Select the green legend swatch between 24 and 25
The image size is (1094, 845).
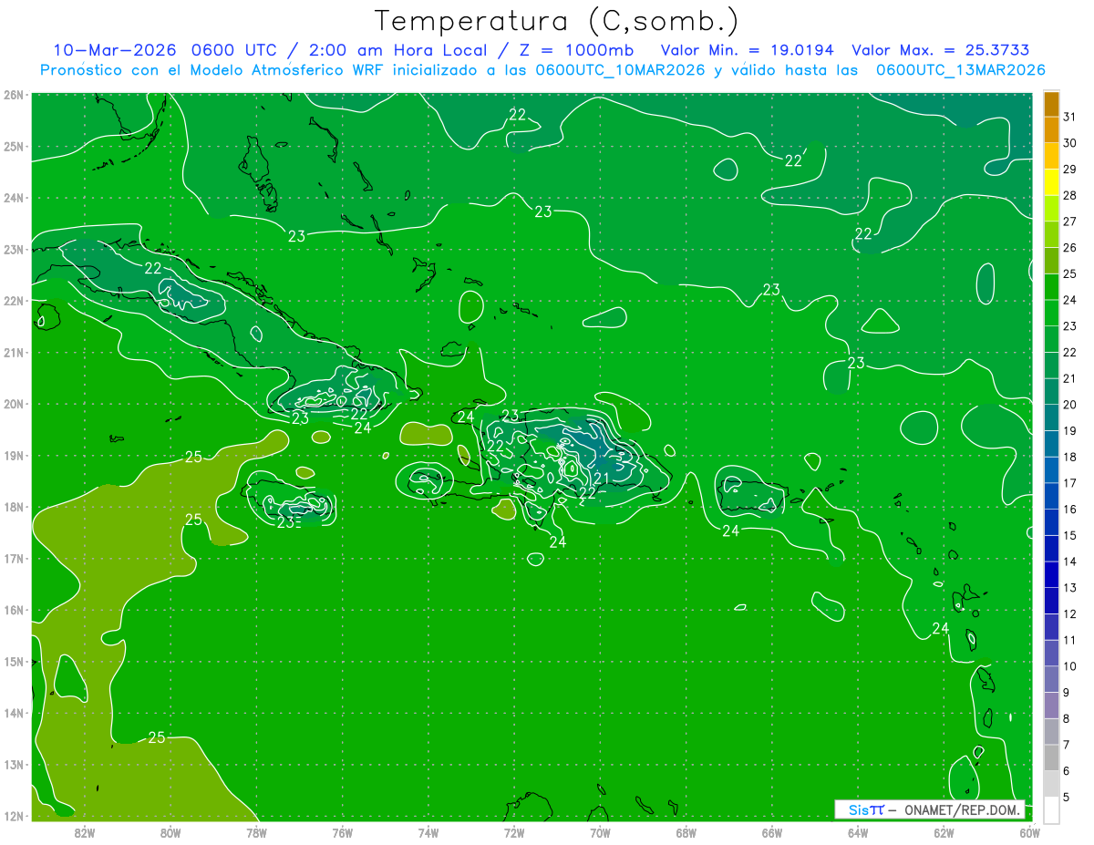[1051, 287]
